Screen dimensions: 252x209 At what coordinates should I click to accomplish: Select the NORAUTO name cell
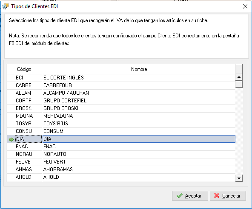(139, 154)
